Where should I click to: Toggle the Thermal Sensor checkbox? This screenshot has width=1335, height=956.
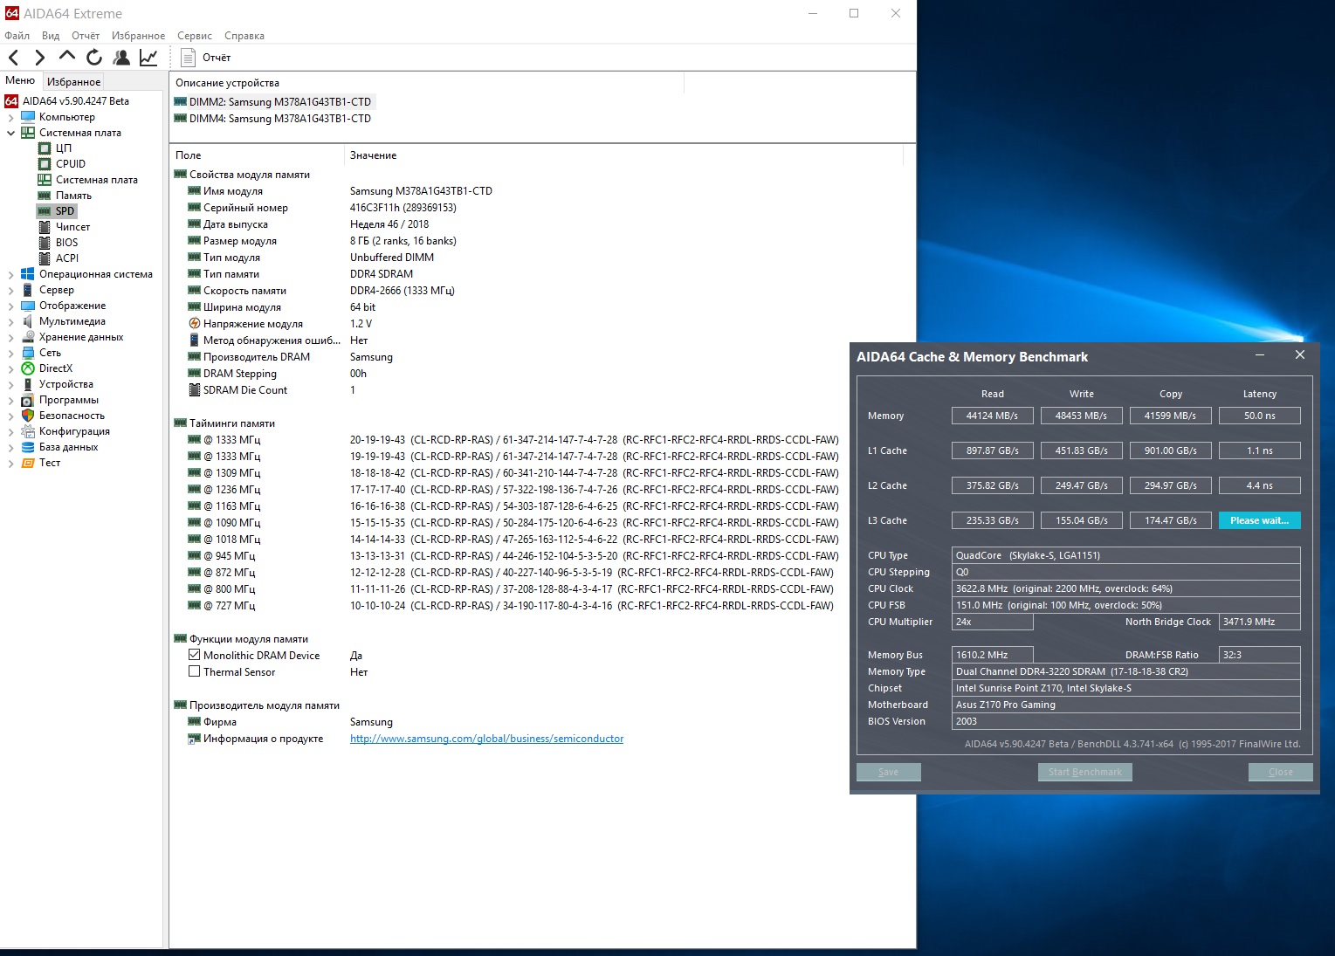(195, 672)
